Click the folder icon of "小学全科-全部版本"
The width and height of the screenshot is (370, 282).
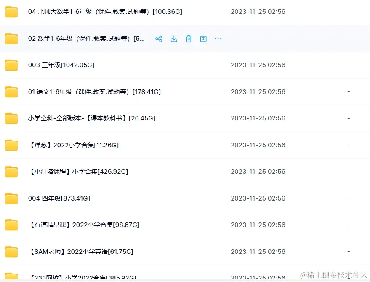tap(11, 118)
